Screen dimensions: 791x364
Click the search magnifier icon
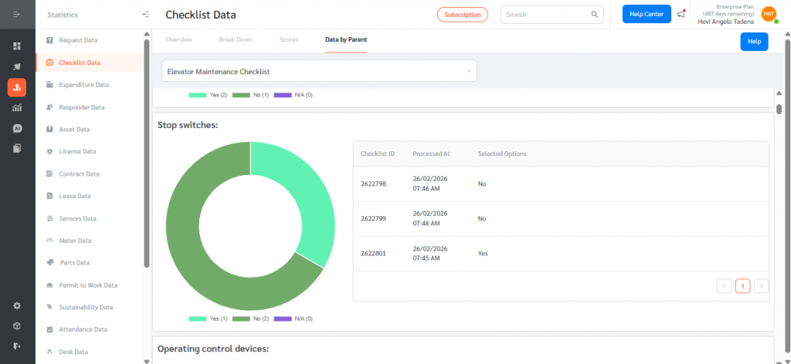click(x=595, y=15)
